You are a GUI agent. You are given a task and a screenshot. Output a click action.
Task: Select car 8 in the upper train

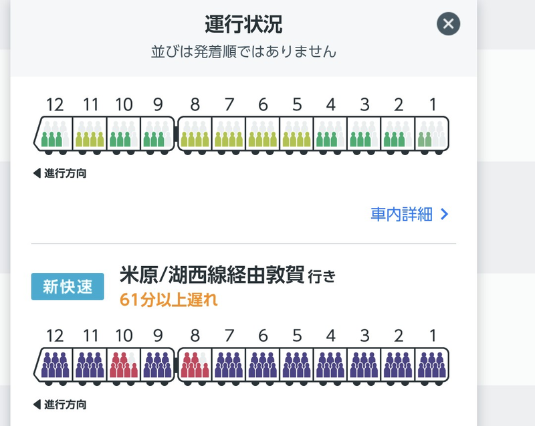[x=195, y=133]
